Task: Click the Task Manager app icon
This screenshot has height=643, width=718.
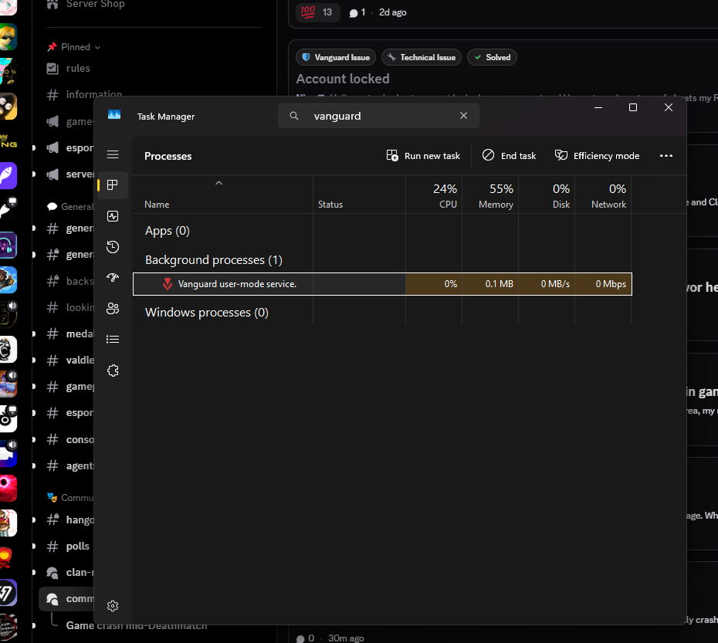Action: point(114,114)
